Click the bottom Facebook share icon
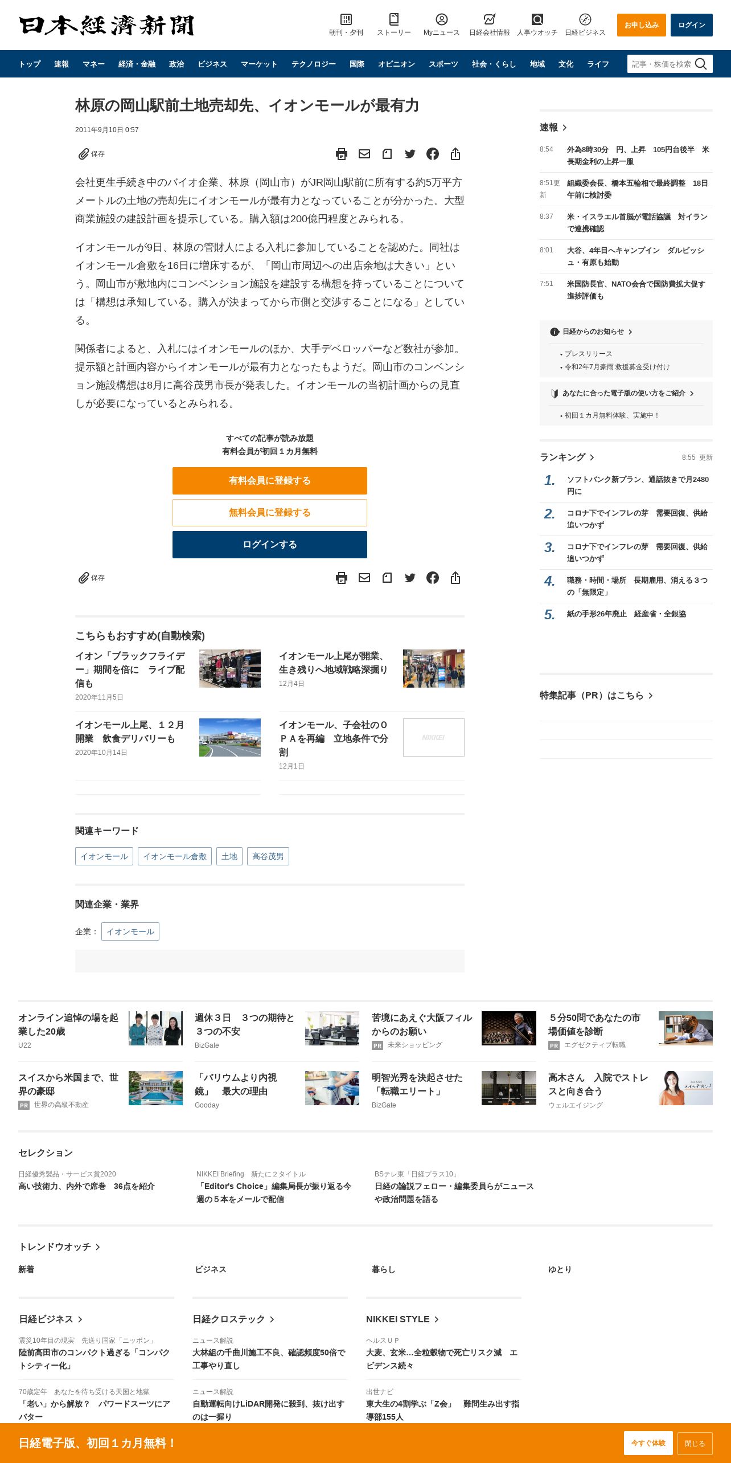This screenshot has height=1463, width=731. pyautogui.click(x=433, y=578)
